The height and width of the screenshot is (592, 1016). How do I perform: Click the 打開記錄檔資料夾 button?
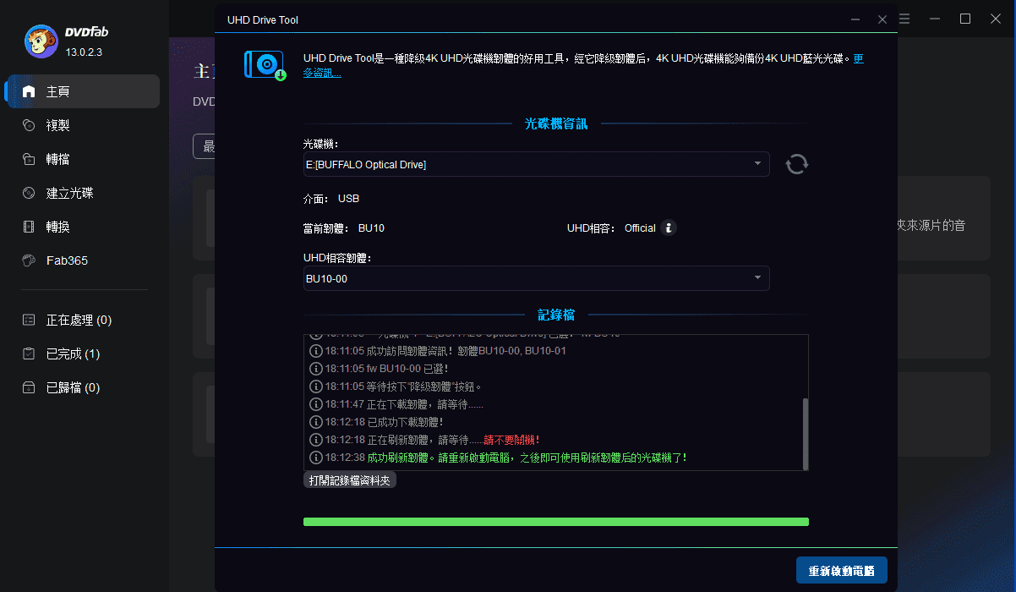click(x=349, y=480)
